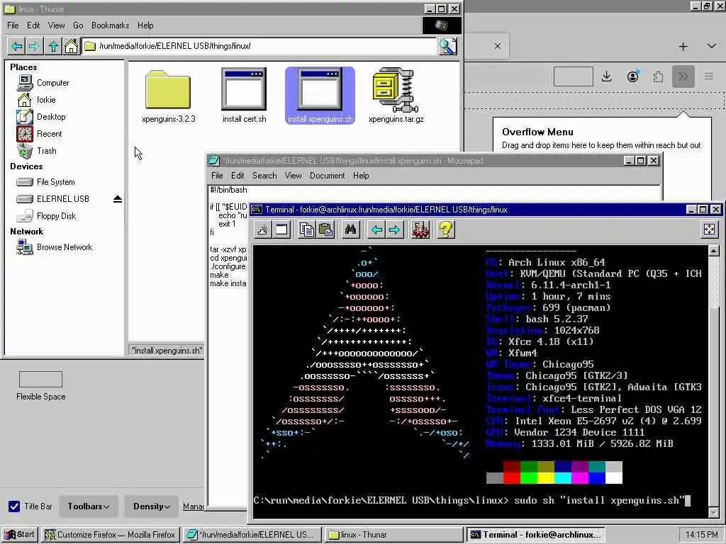Viewport: 726px width, 544px height.
Task: Open Firefox downloads icon
Action: (x=607, y=76)
